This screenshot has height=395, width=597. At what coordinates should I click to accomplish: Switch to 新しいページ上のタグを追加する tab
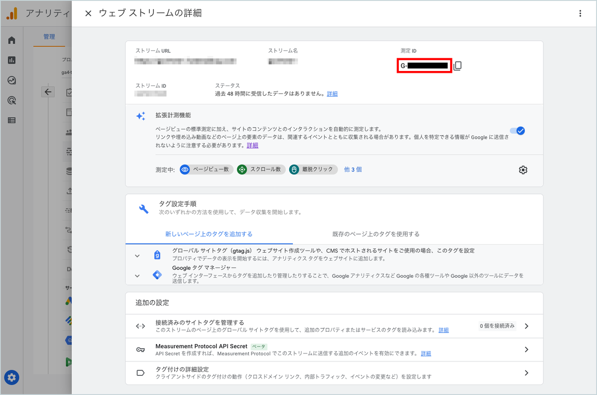[x=209, y=234]
